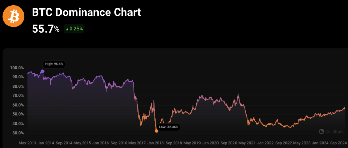The height and width of the screenshot is (148, 348).
Task: Click the Jan 2018 x-axis label
Action: [155, 143]
